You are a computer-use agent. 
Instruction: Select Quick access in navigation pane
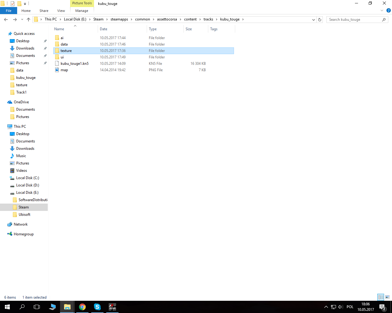(x=24, y=34)
